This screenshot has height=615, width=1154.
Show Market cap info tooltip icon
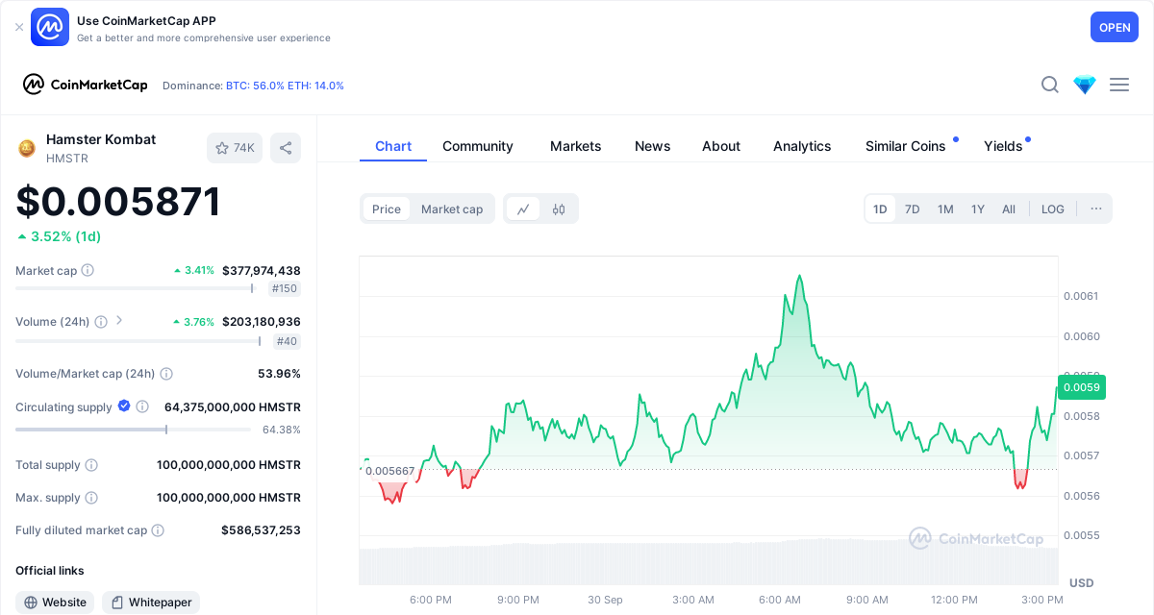tap(88, 271)
